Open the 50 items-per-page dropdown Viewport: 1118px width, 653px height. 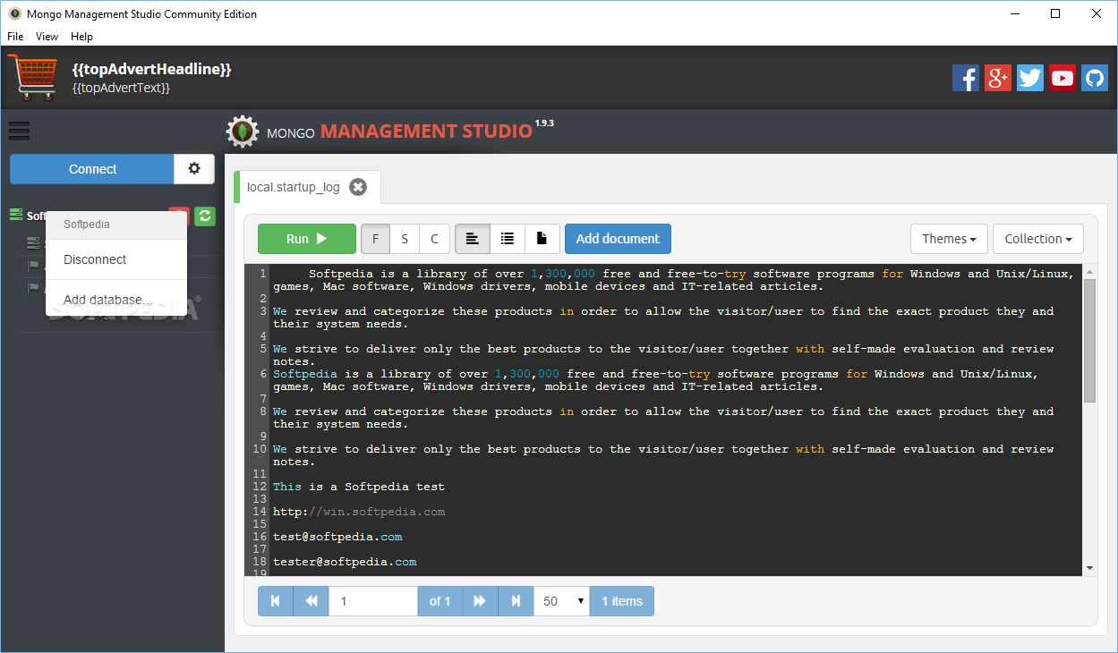(562, 601)
